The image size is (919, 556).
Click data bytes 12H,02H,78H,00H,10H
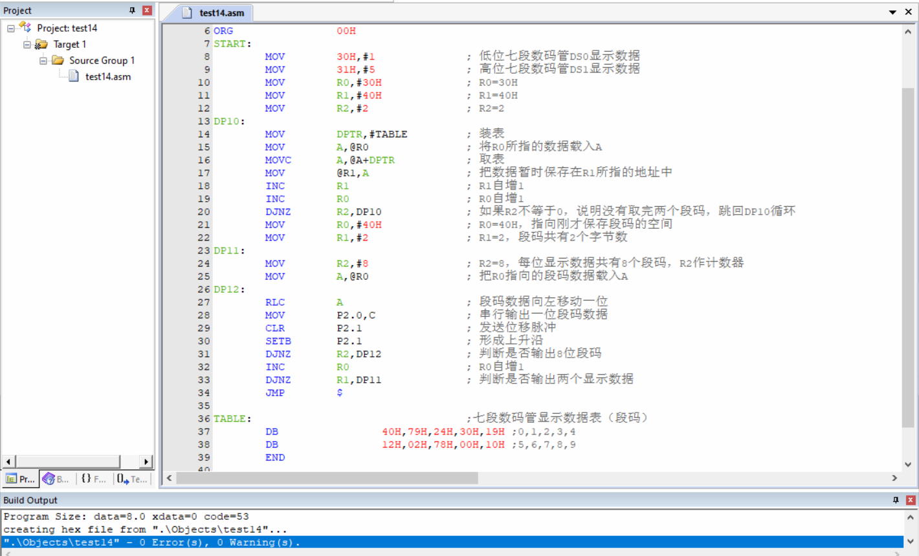pos(443,445)
